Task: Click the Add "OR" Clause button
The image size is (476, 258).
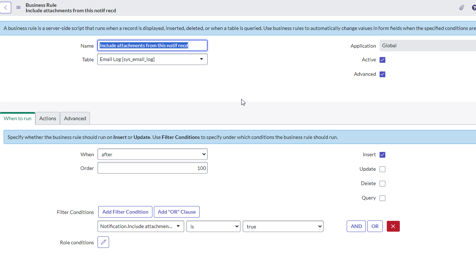Action: click(177, 212)
